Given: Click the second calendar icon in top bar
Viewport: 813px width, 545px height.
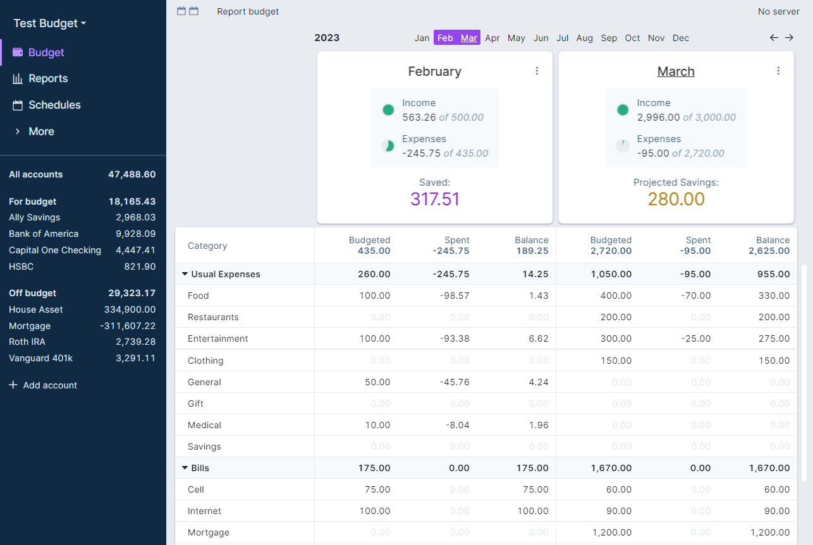Looking at the screenshot, I should [193, 11].
